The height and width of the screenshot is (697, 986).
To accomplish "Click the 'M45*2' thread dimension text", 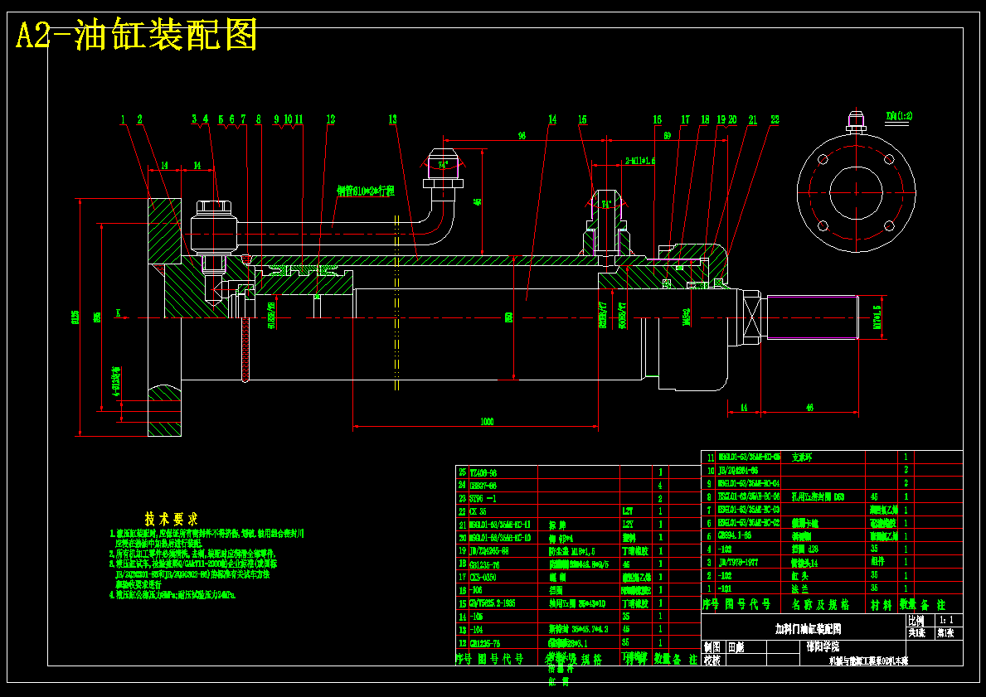I will (687, 316).
